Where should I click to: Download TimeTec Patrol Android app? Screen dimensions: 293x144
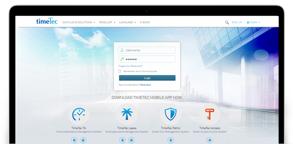pos(171,140)
